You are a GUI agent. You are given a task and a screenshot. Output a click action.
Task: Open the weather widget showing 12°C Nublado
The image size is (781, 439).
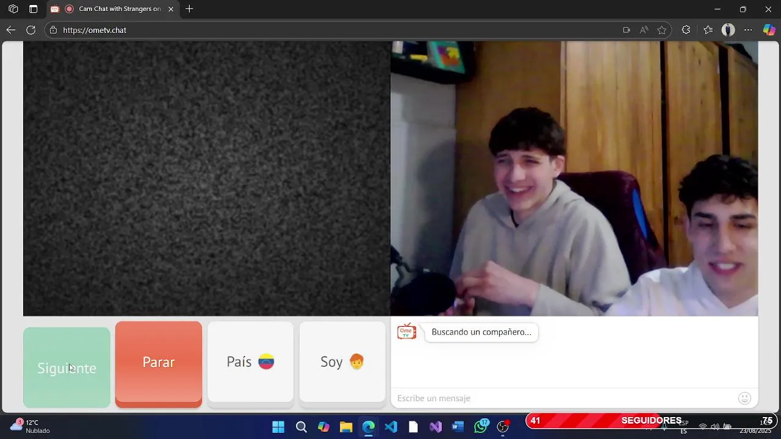[x=29, y=426]
